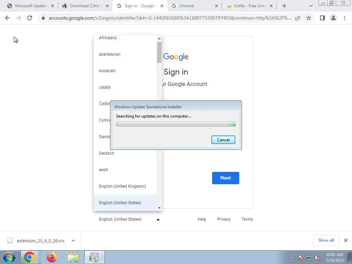Open network status tray icon
The height and width of the screenshot is (264, 352).
(x=309, y=258)
